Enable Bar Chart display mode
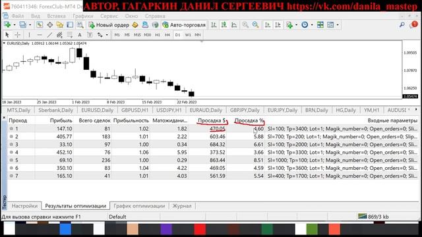Screen dimensions: 422x237 coord(214,25)
